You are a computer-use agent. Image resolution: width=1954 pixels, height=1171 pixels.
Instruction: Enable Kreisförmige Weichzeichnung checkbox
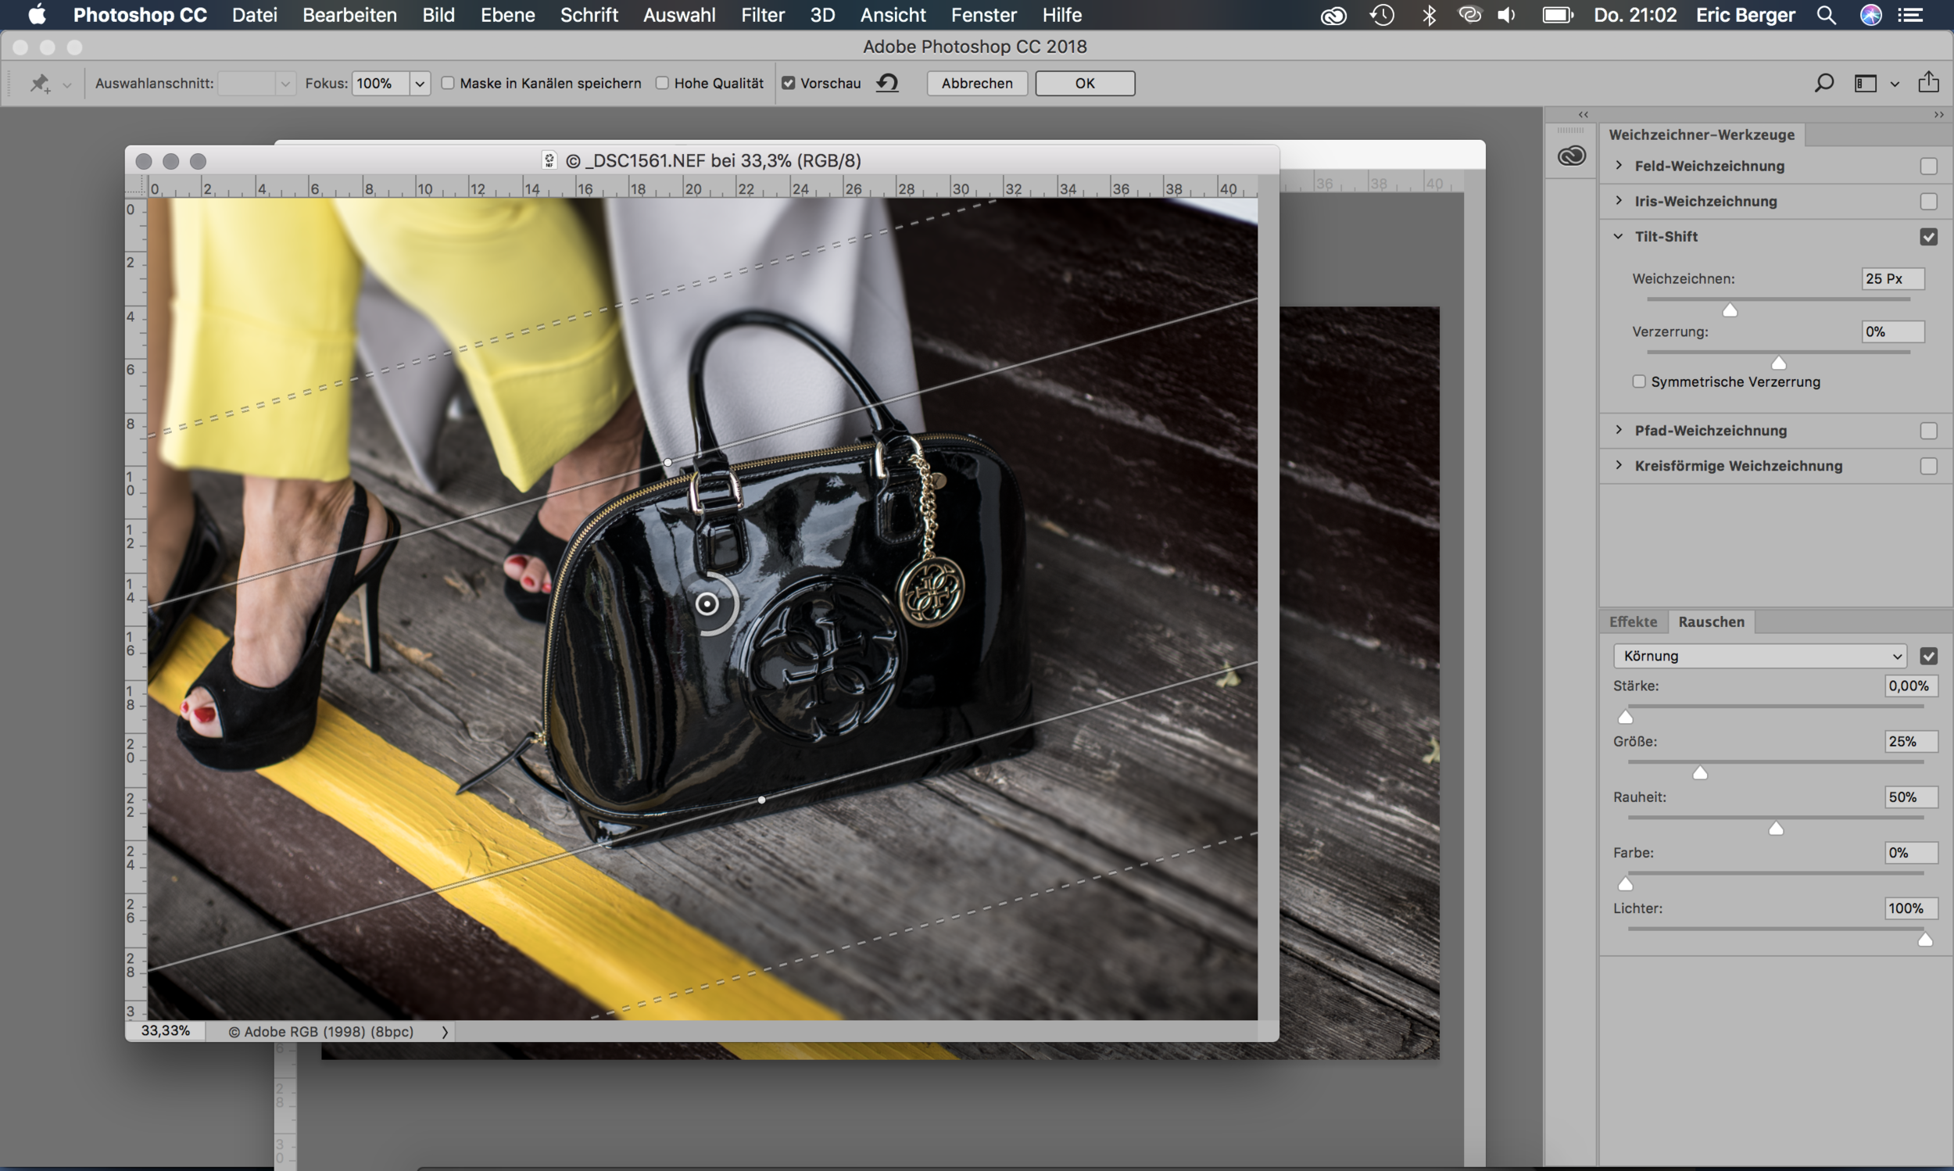click(x=1929, y=467)
